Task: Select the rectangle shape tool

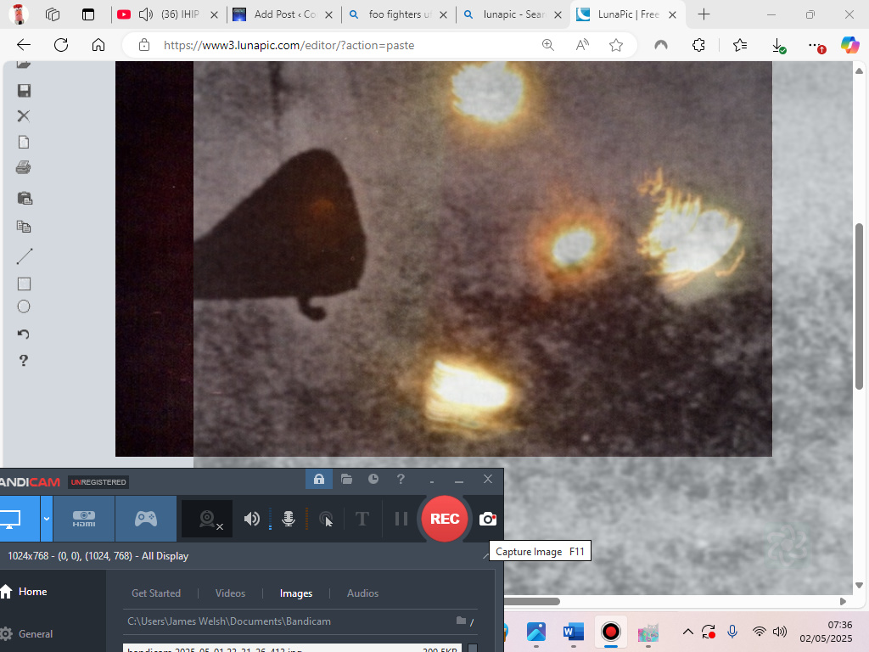Action: click(x=24, y=284)
